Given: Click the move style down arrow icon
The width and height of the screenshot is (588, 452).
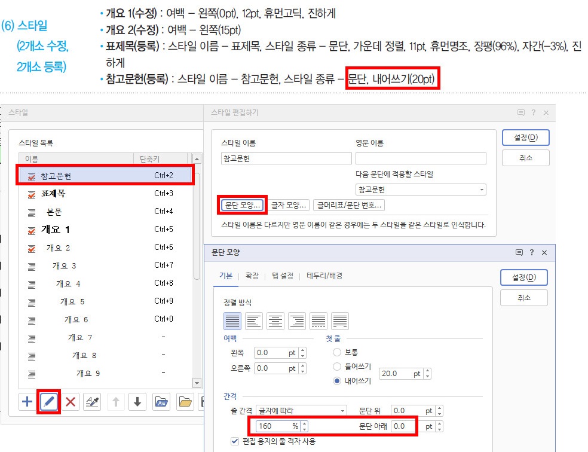Looking at the screenshot, I should tap(137, 402).
